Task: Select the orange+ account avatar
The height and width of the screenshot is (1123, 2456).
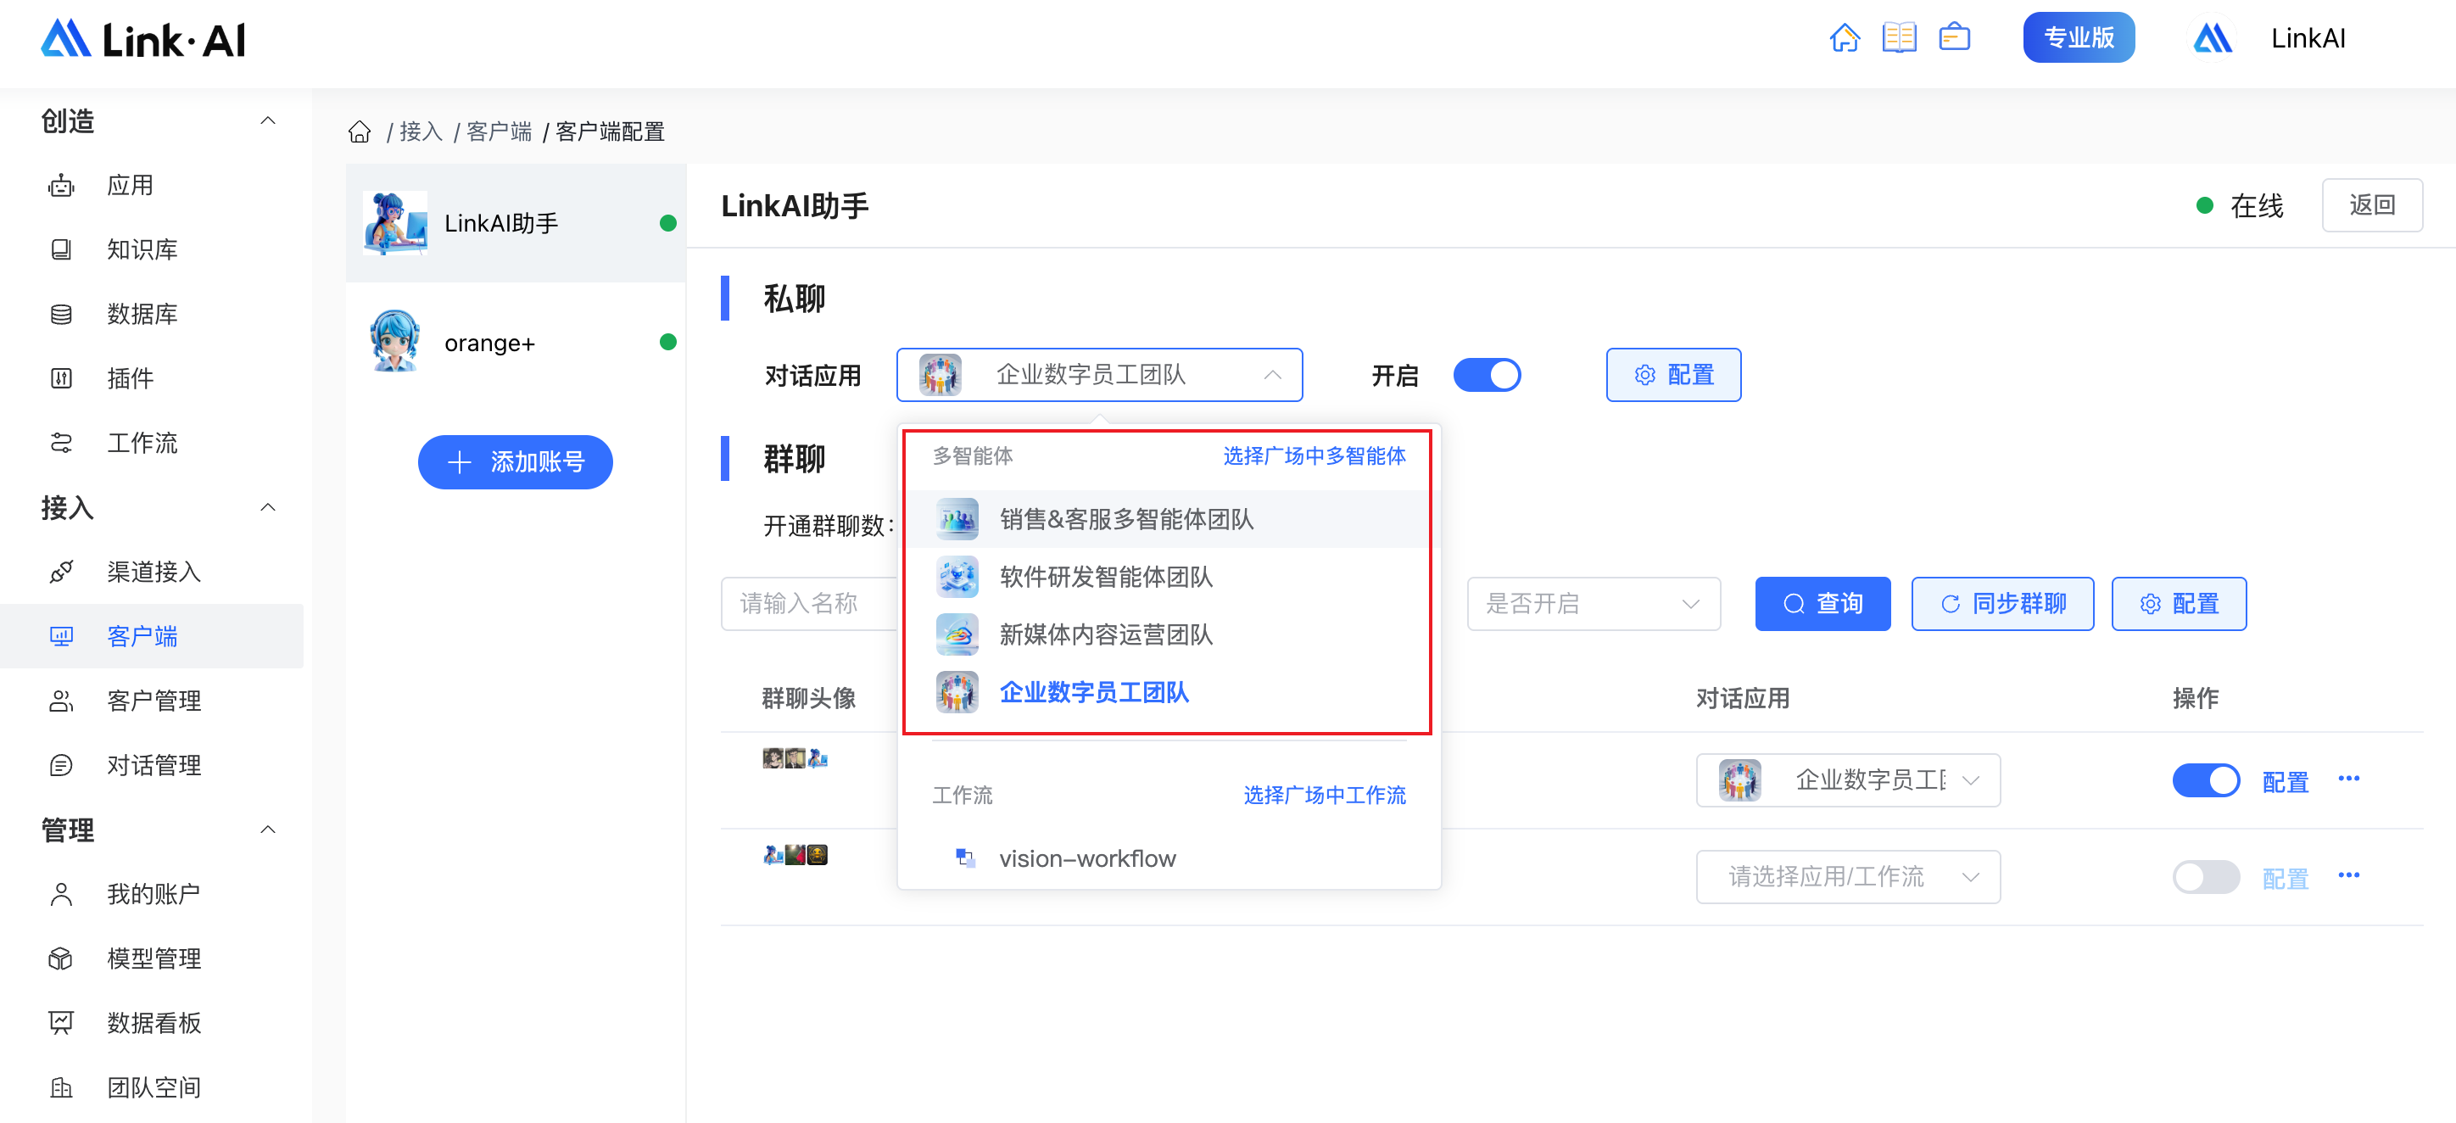Action: [x=394, y=342]
